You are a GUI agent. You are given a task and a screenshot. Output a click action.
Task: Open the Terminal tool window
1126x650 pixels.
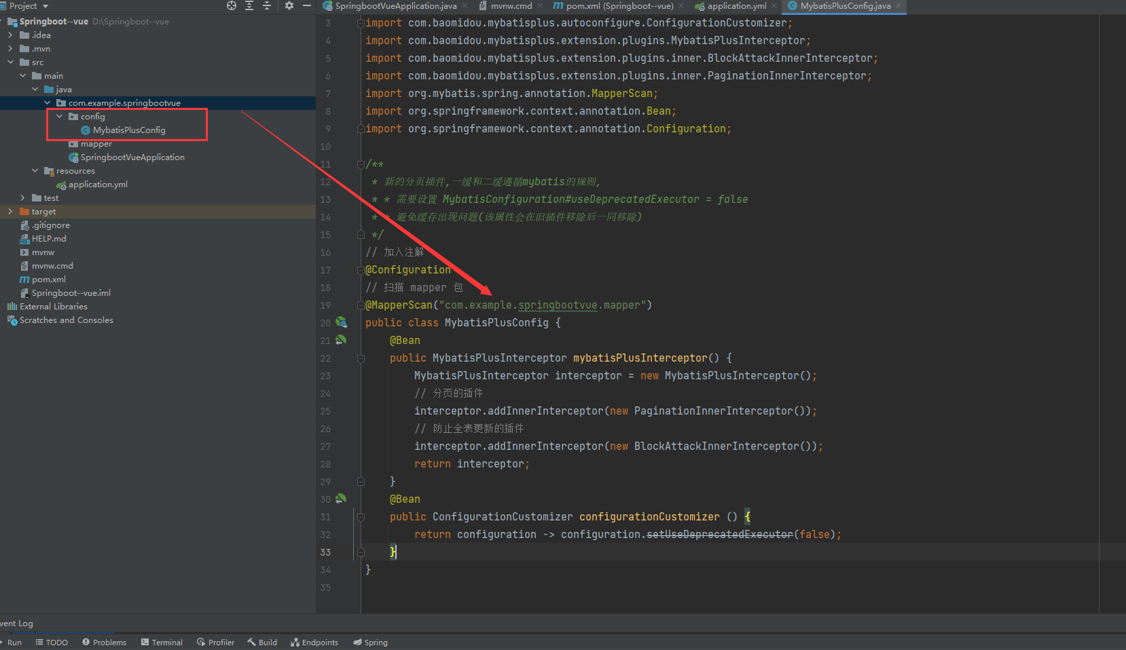(162, 643)
